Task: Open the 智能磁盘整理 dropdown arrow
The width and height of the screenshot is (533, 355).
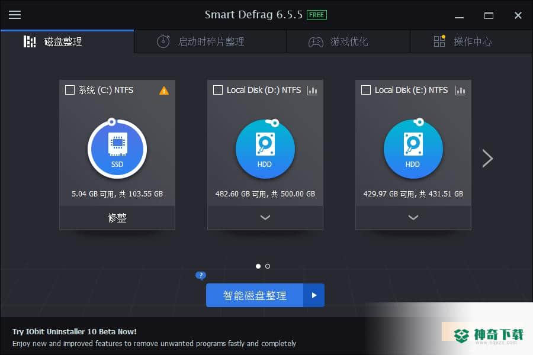Action: coord(314,295)
